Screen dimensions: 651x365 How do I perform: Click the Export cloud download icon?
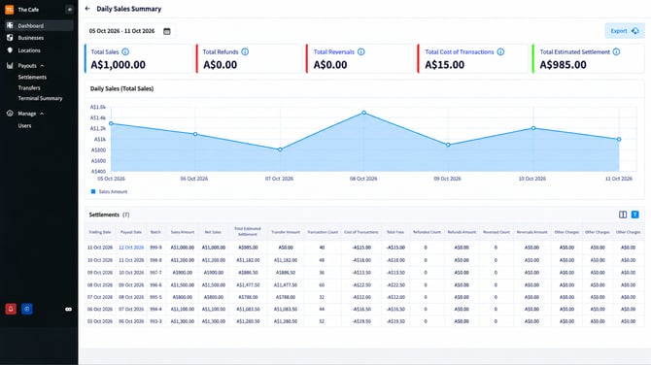[x=635, y=31]
